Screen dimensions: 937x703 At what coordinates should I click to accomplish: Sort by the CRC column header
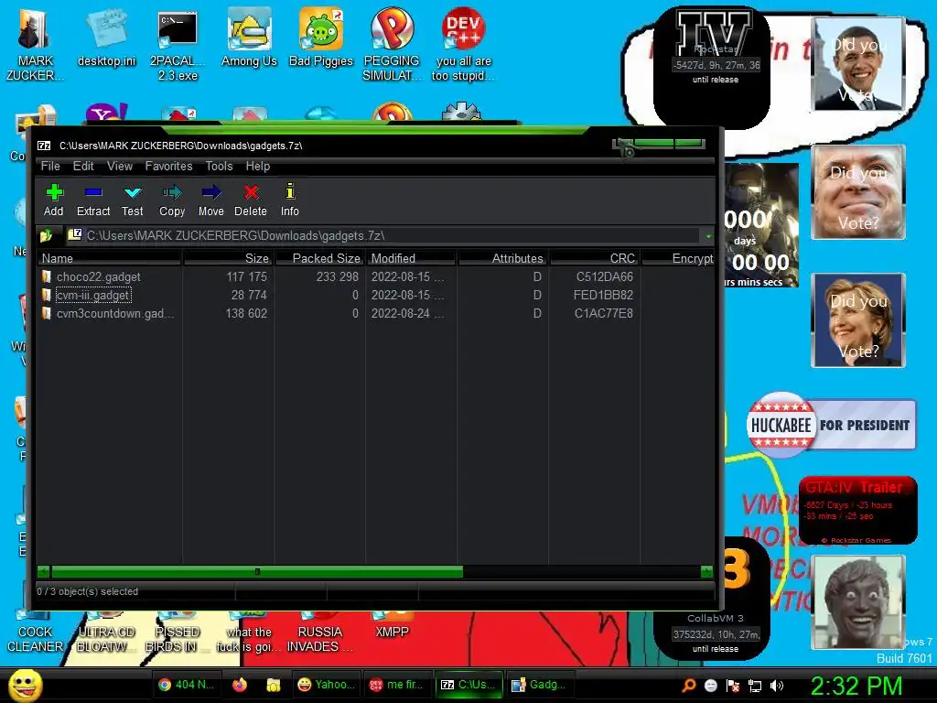coord(594,258)
